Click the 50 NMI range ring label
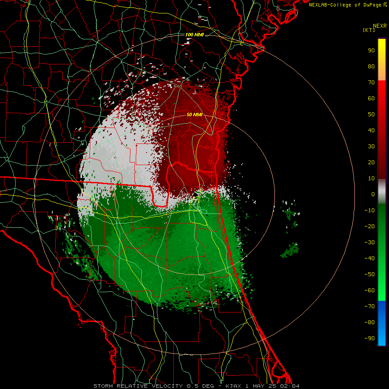 [194, 115]
